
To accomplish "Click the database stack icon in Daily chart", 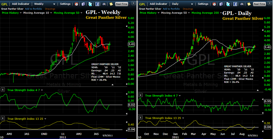I will pos(221,4).
